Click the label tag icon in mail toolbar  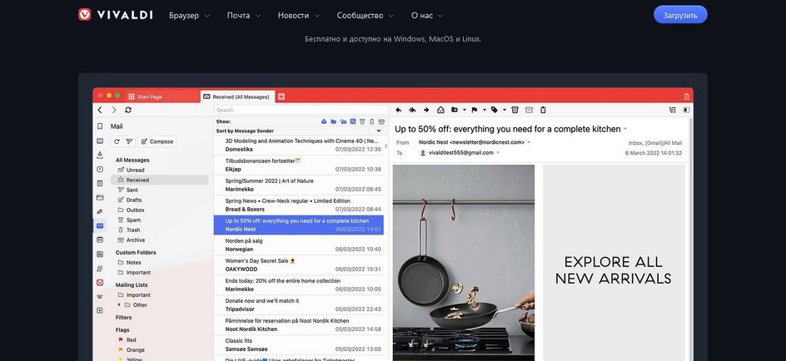coord(495,110)
